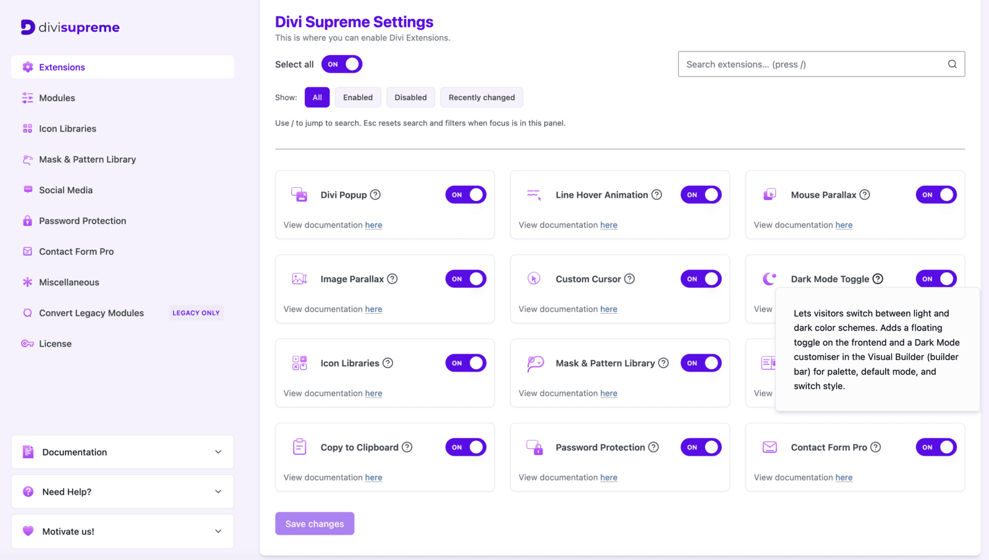Click the Modules sliders icon
This screenshot has height=560, width=989.
(x=28, y=98)
